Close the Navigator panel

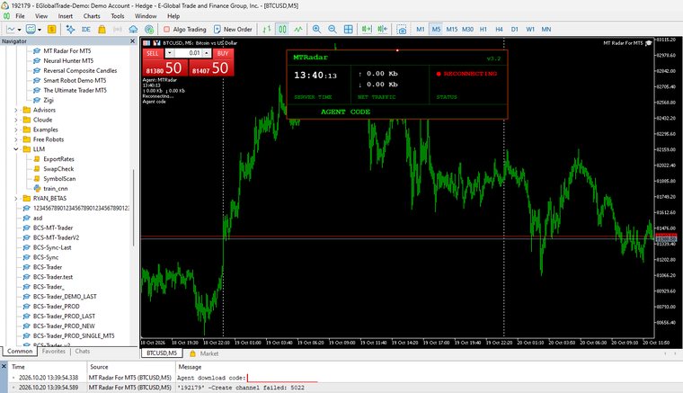tap(133, 41)
